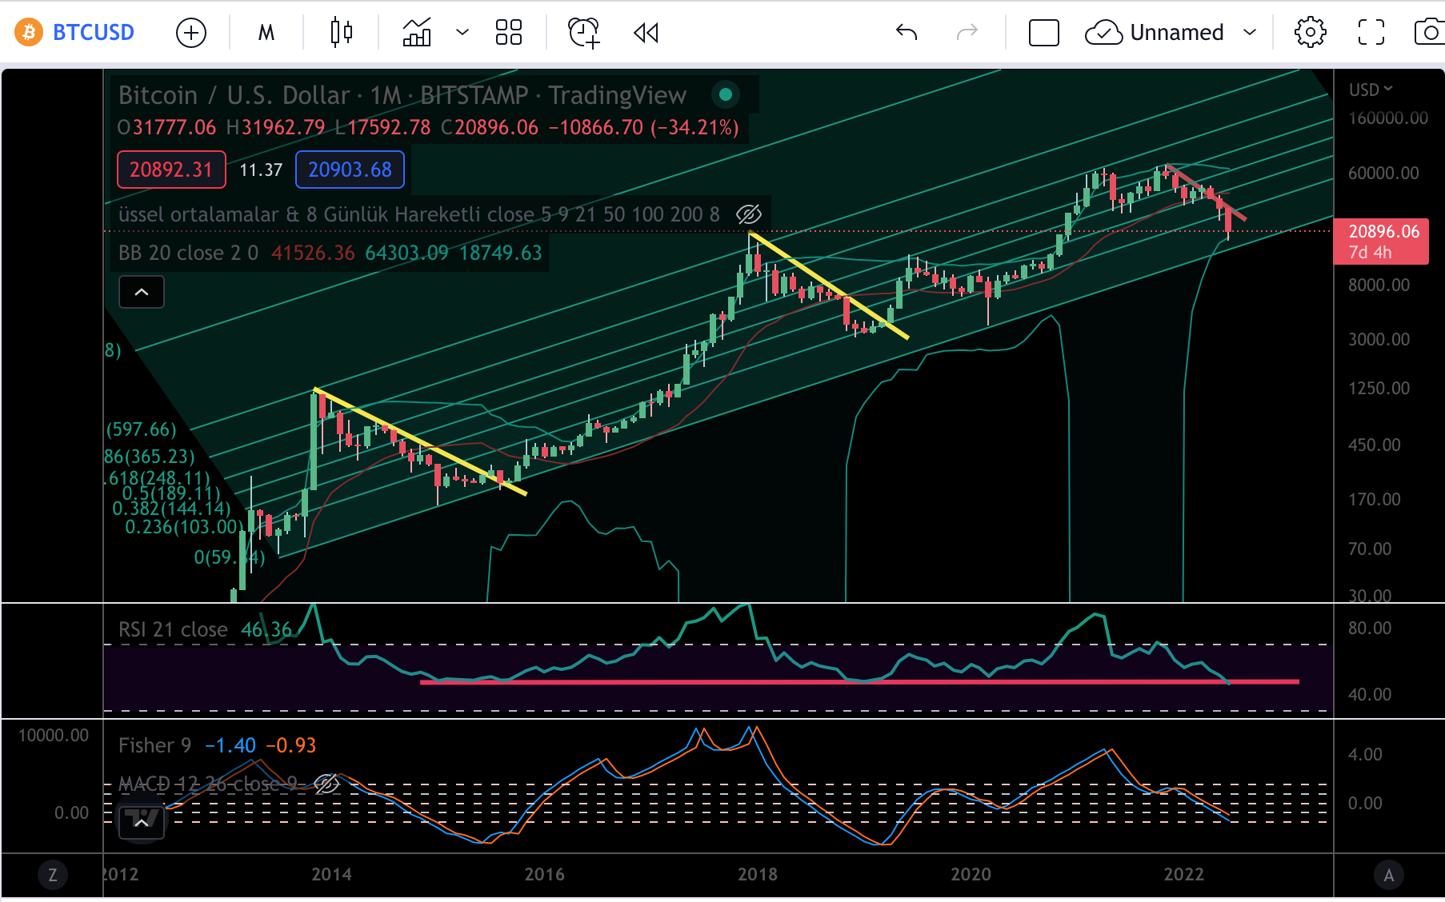Click the 160000.00 price scale label
This screenshot has height=902, width=1445.
click(1388, 118)
